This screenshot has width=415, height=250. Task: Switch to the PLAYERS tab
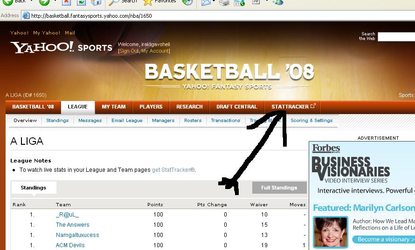[151, 107]
